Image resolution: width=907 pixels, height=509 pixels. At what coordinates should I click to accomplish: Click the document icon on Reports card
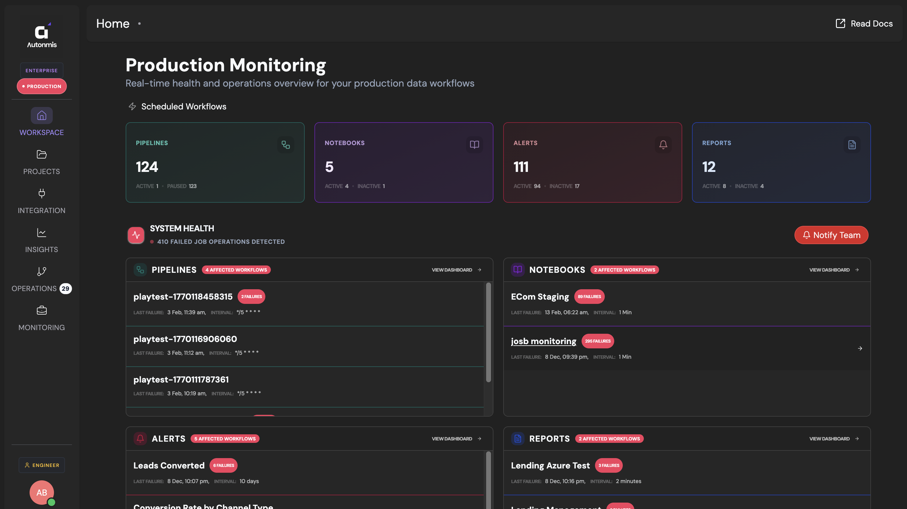[852, 144]
